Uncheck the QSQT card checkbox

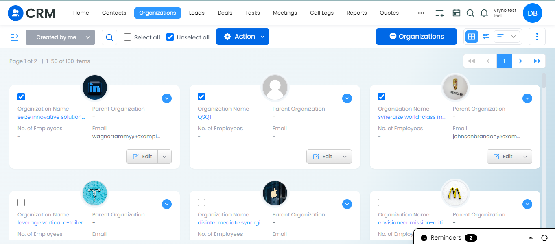[201, 97]
